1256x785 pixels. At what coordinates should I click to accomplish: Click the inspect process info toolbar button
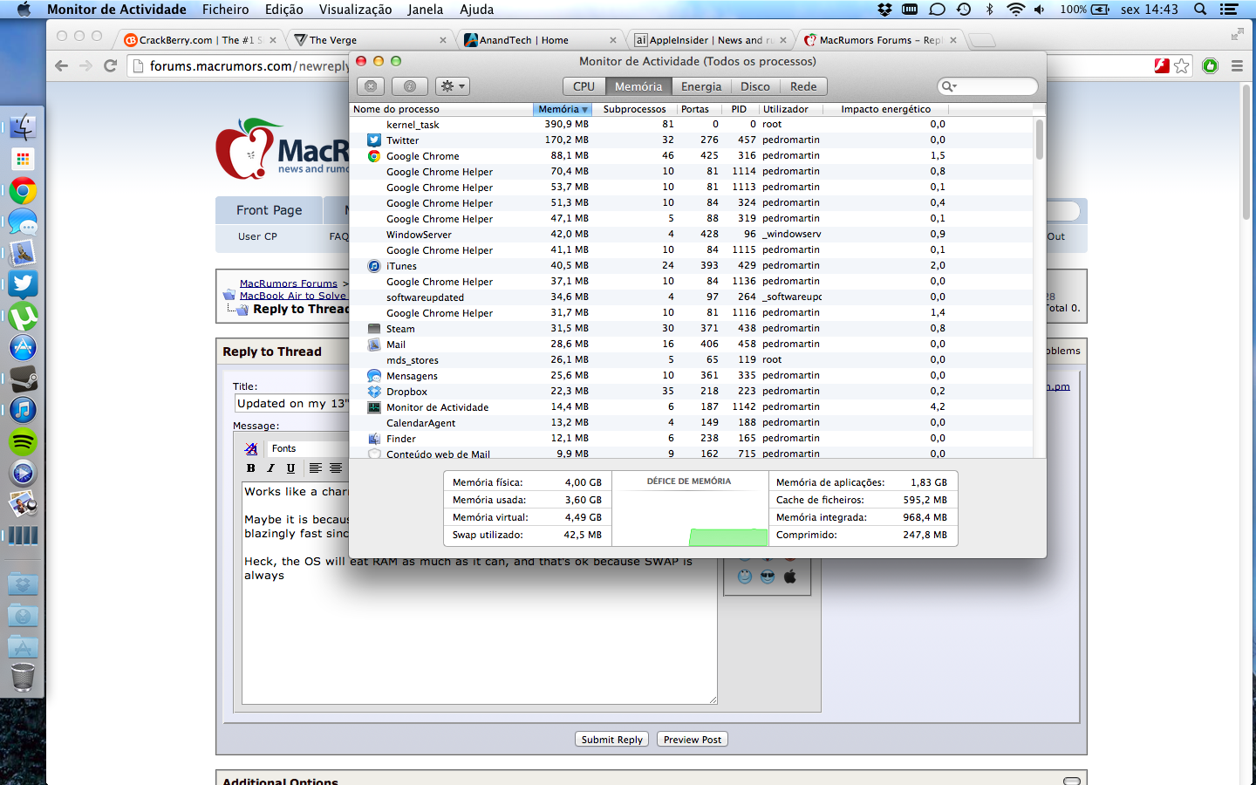click(x=409, y=86)
